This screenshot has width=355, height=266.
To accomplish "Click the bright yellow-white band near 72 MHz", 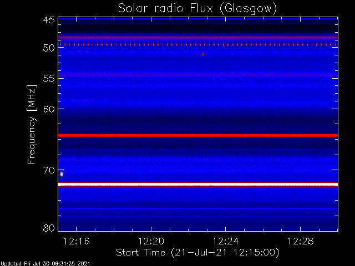I will (198, 185).
